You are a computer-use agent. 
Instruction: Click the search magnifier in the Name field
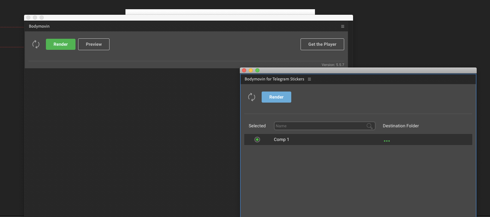coord(369,126)
